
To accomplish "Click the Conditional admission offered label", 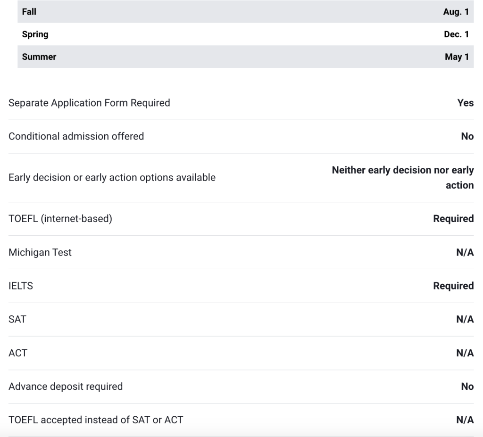I will (x=76, y=136).
